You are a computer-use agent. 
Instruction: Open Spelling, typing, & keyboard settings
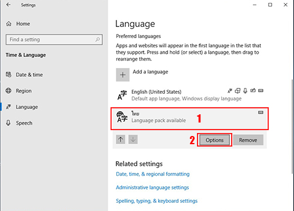[156, 201]
